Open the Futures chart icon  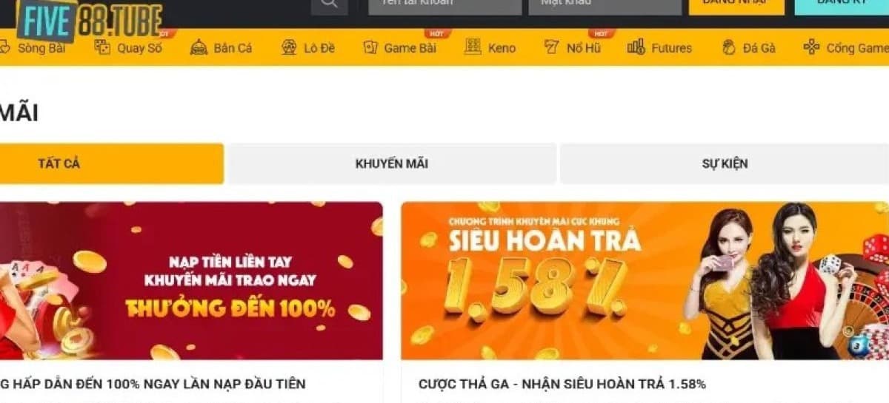[x=636, y=47]
